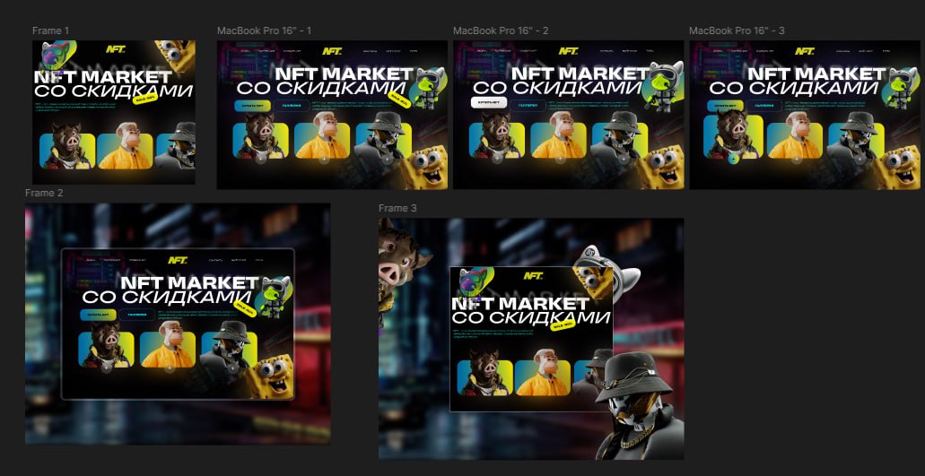Click the NFT logo in MacBook Pro 16" - 2
Screen dimensions: 925x476
click(568, 51)
